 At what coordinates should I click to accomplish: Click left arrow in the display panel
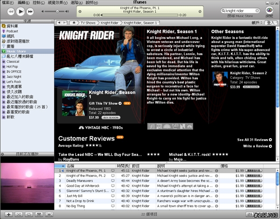tap(80, 11)
